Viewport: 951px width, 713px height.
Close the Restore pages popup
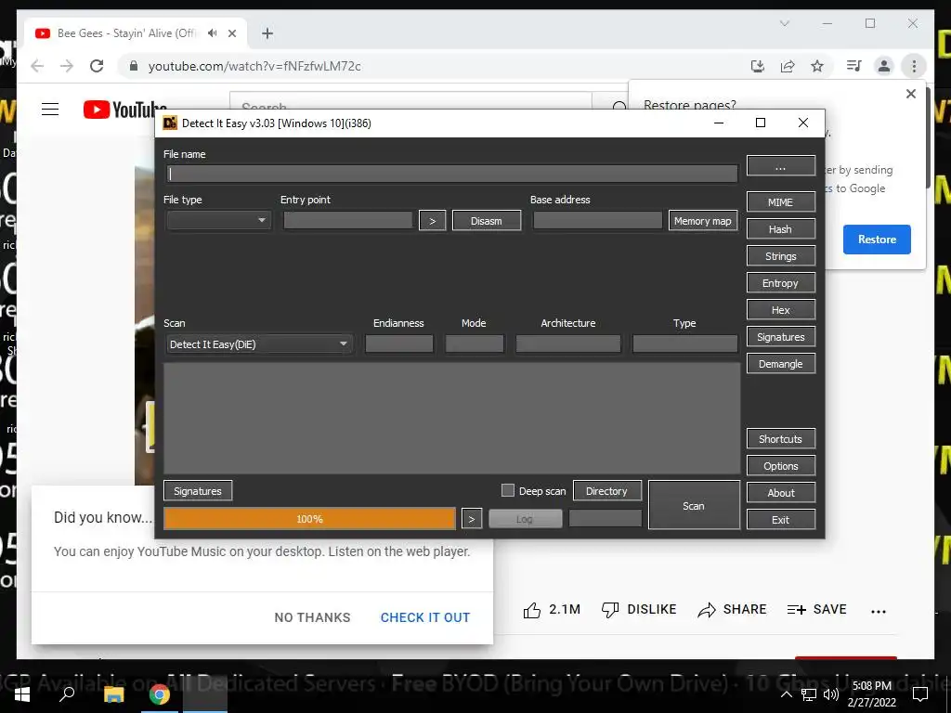pos(910,94)
